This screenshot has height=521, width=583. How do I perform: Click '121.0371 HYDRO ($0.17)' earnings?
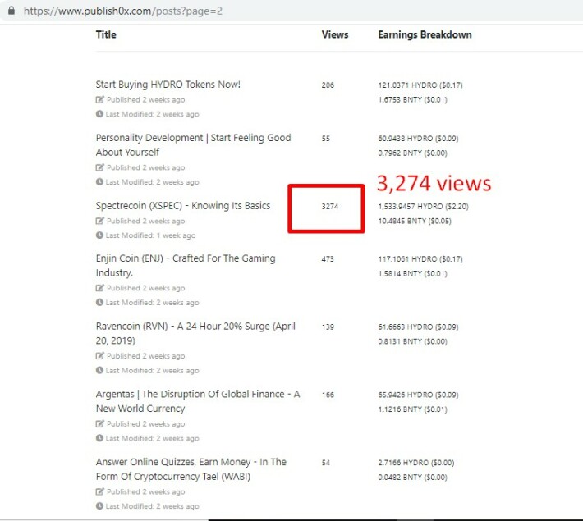point(420,85)
